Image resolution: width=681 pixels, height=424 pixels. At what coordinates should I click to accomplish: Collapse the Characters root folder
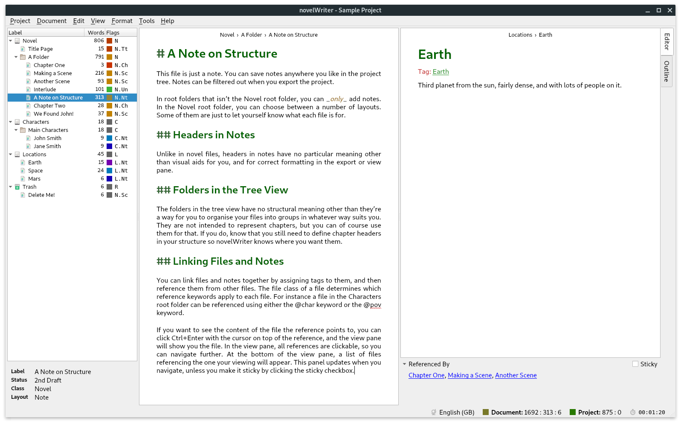click(11, 122)
